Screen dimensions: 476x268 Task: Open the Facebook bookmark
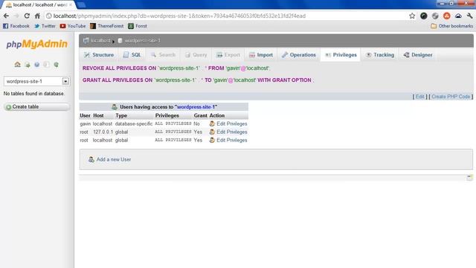click(x=16, y=26)
